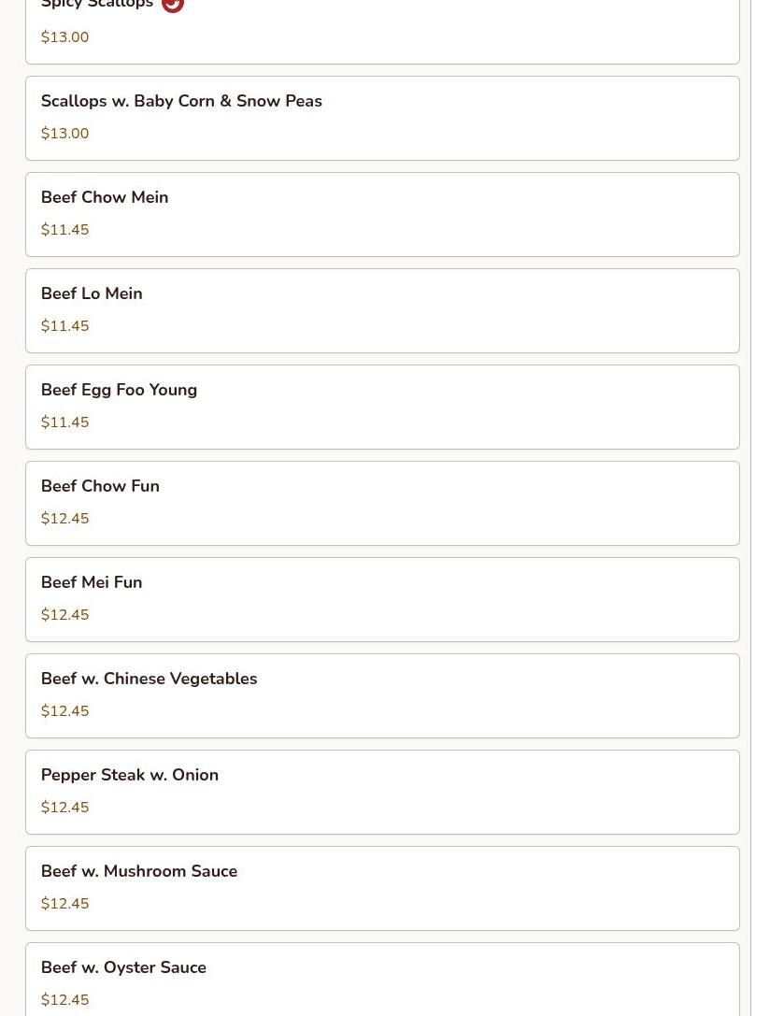Click the $12.45 price under Beef Mei Fun
The height and width of the screenshot is (1016, 770).
click(64, 615)
